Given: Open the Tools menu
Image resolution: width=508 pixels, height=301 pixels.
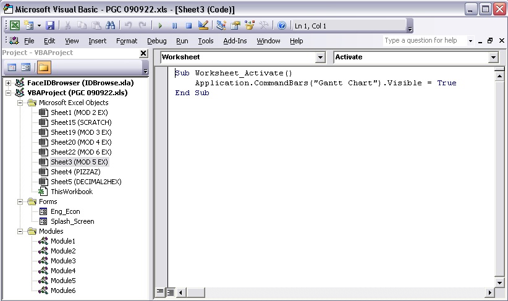Looking at the screenshot, I should click(206, 41).
